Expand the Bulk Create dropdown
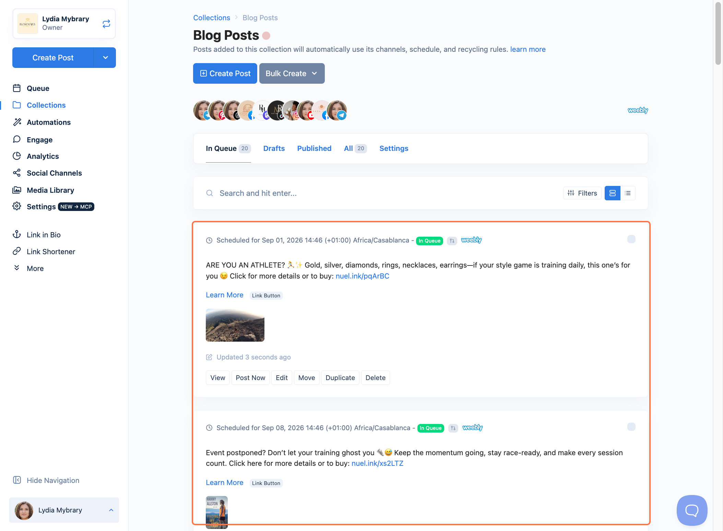The height and width of the screenshot is (531, 723). (x=292, y=73)
